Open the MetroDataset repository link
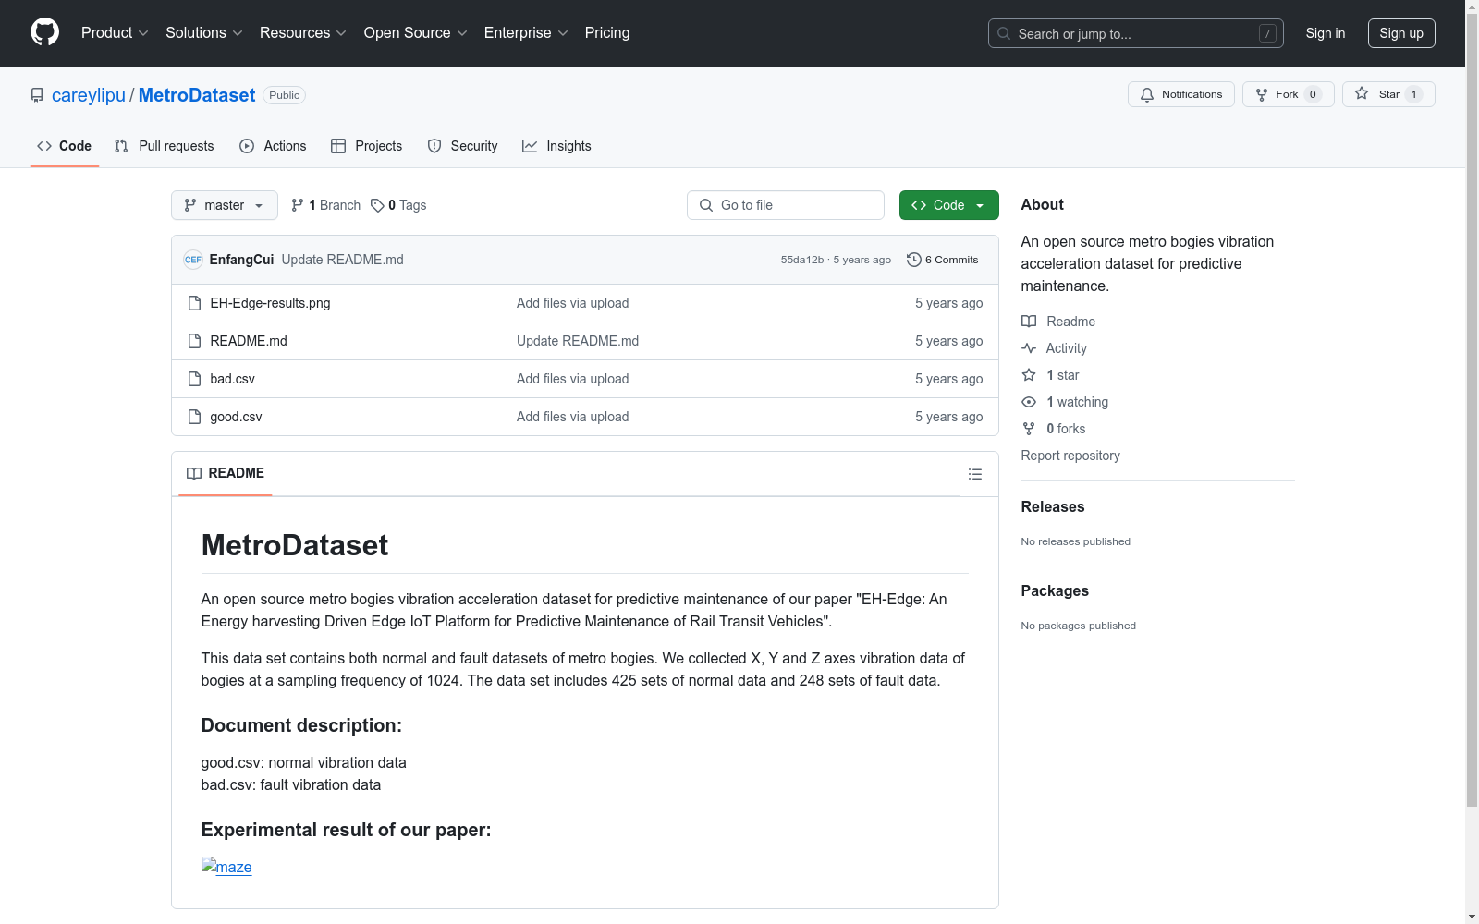 pos(197,95)
